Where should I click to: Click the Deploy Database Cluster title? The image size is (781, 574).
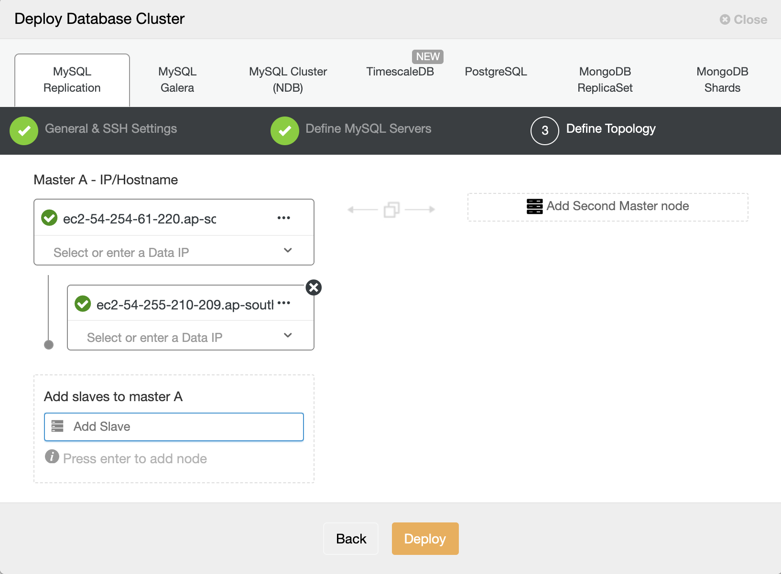99,19
